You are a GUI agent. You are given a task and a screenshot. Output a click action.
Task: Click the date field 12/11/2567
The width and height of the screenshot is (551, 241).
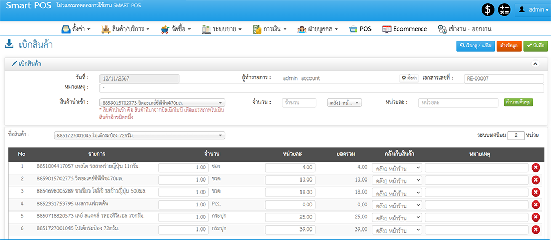tap(139, 79)
